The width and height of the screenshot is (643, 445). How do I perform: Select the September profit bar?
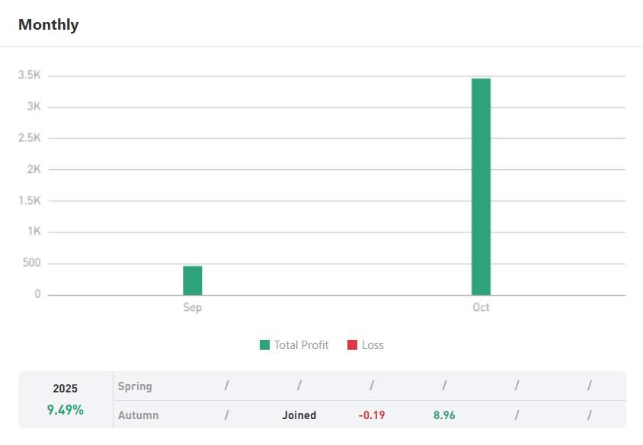click(193, 280)
